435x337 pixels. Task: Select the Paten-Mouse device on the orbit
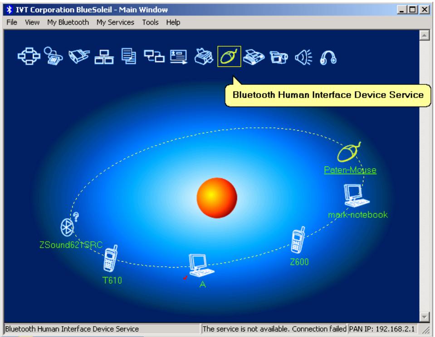tap(350, 152)
